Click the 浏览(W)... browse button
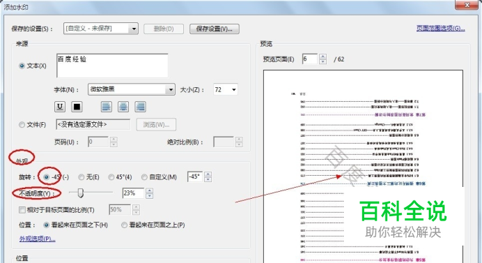 coord(156,125)
